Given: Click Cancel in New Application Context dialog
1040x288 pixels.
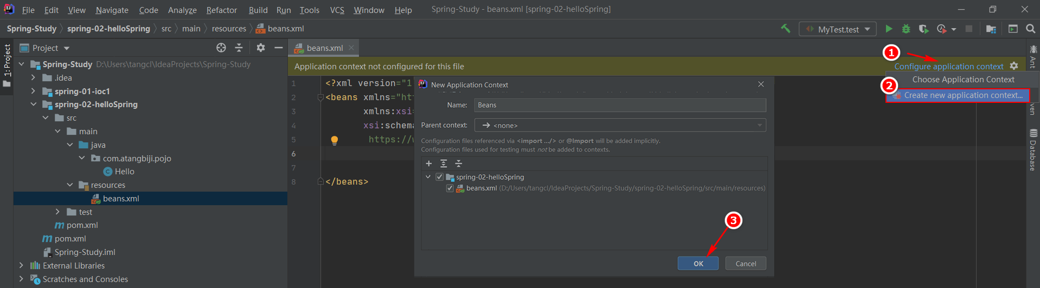Looking at the screenshot, I should tap(746, 264).
